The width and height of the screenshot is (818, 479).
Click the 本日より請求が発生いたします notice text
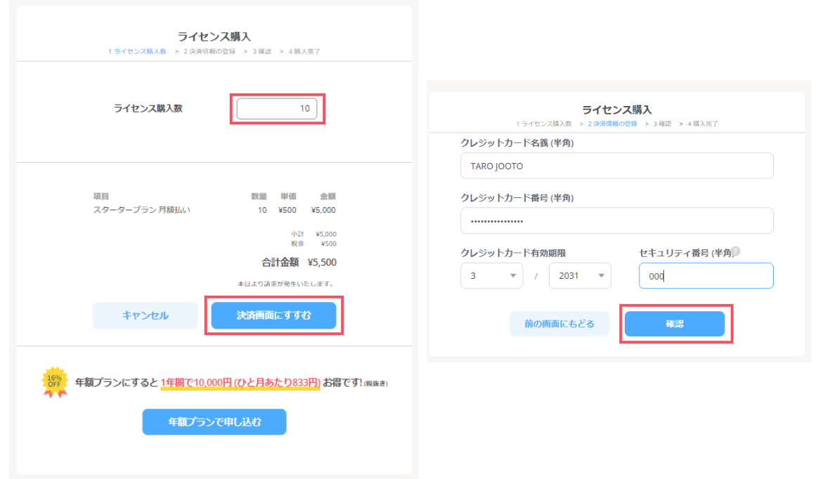(x=286, y=284)
